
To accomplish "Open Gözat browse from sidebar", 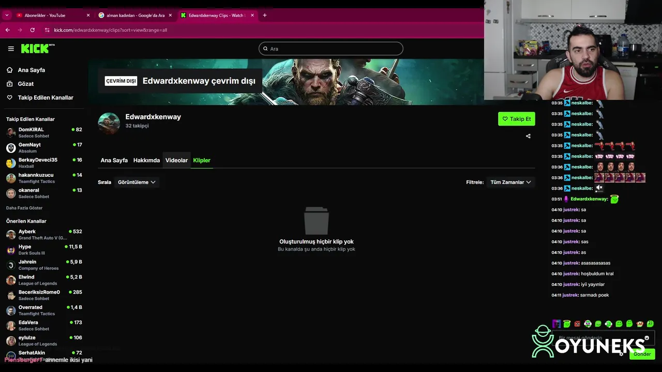I will (20, 84).
